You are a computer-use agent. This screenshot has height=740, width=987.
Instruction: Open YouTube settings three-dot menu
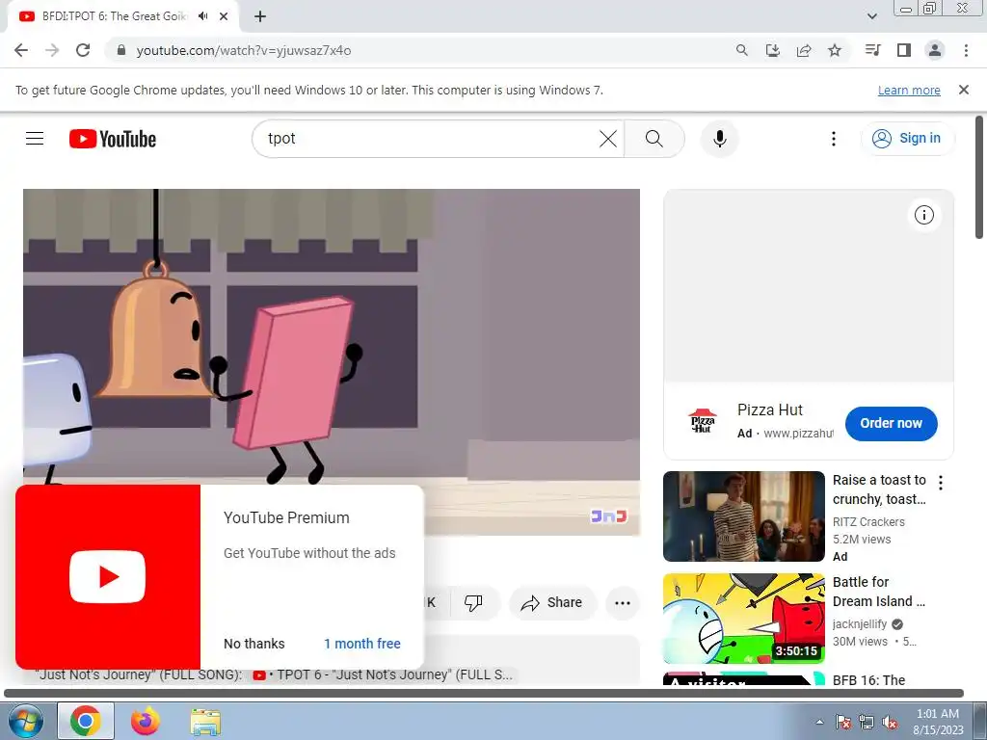(834, 139)
